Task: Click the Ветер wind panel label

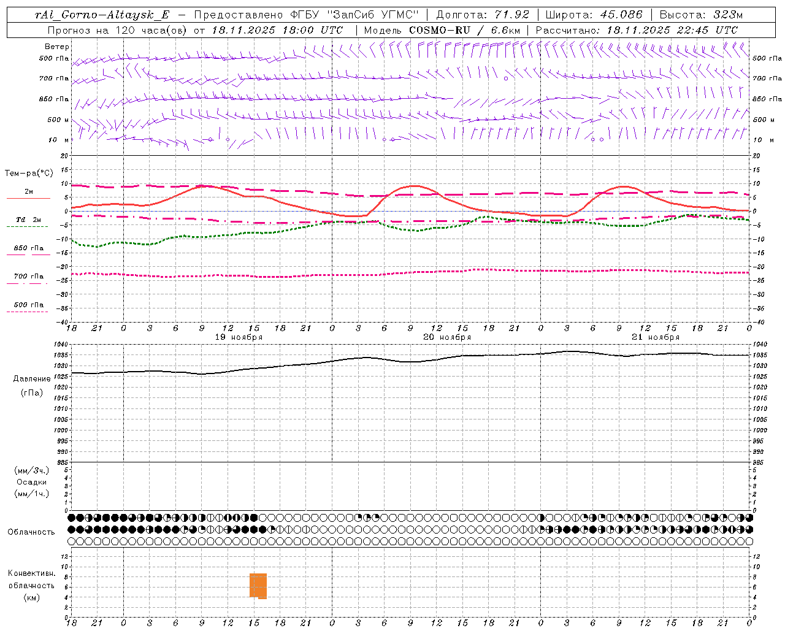Action: [x=57, y=47]
